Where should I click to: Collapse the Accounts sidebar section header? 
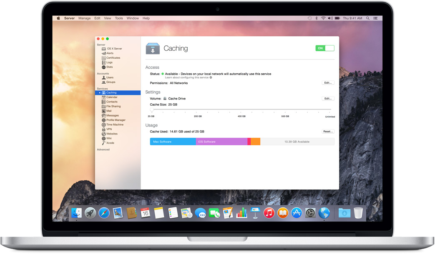click(x=103, y=73)
